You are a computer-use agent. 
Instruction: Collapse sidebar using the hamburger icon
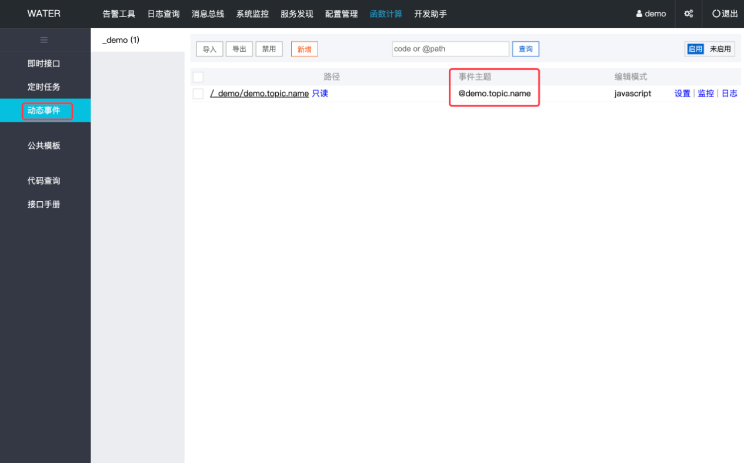pyautogui.click(x=44, y=40)
